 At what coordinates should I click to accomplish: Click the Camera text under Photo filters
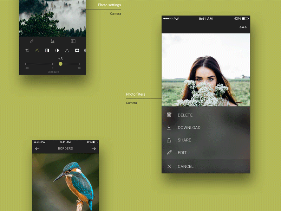click(131, 103)
